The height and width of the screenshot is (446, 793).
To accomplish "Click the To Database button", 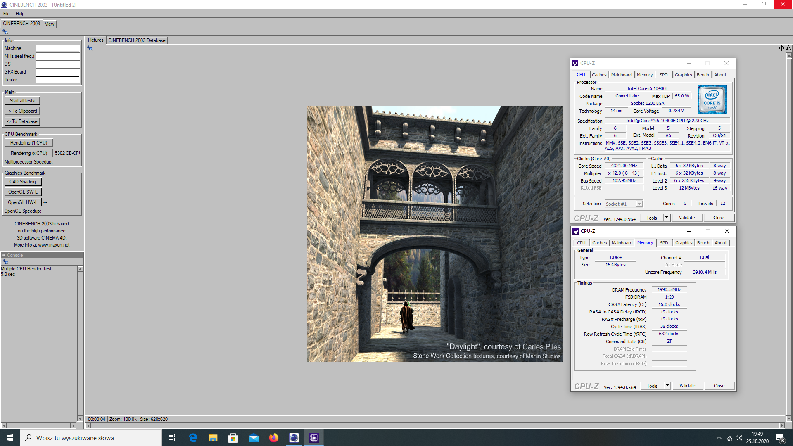I will (22, 121).
